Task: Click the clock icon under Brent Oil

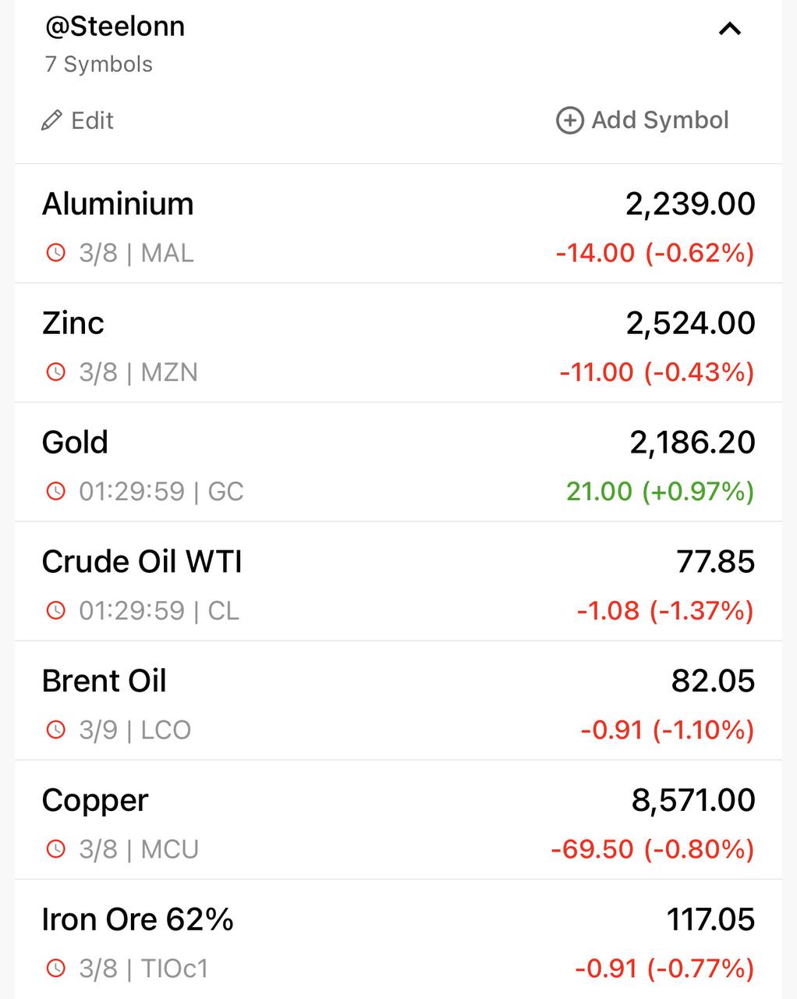Action: (56, 730)
